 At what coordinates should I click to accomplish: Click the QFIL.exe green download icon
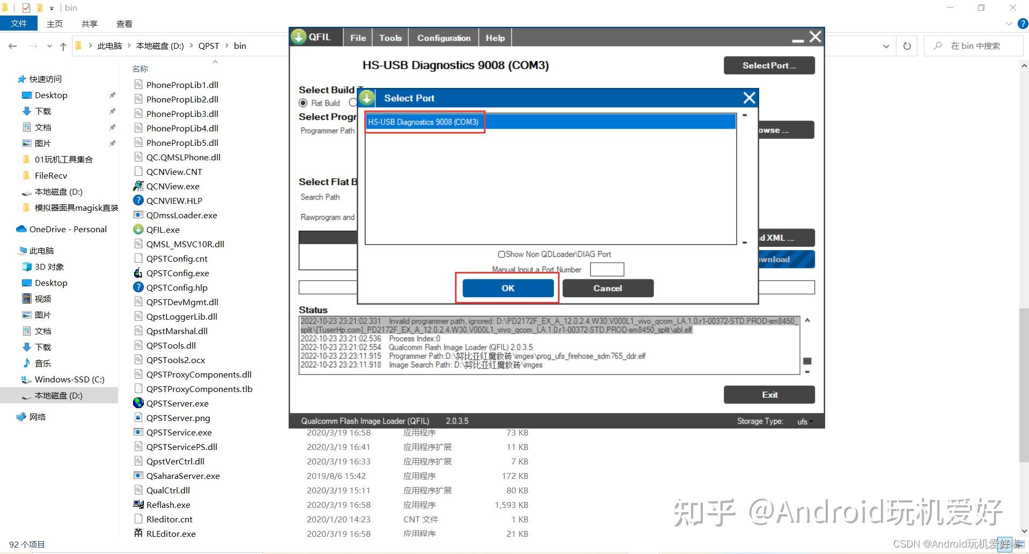[138, 230]
